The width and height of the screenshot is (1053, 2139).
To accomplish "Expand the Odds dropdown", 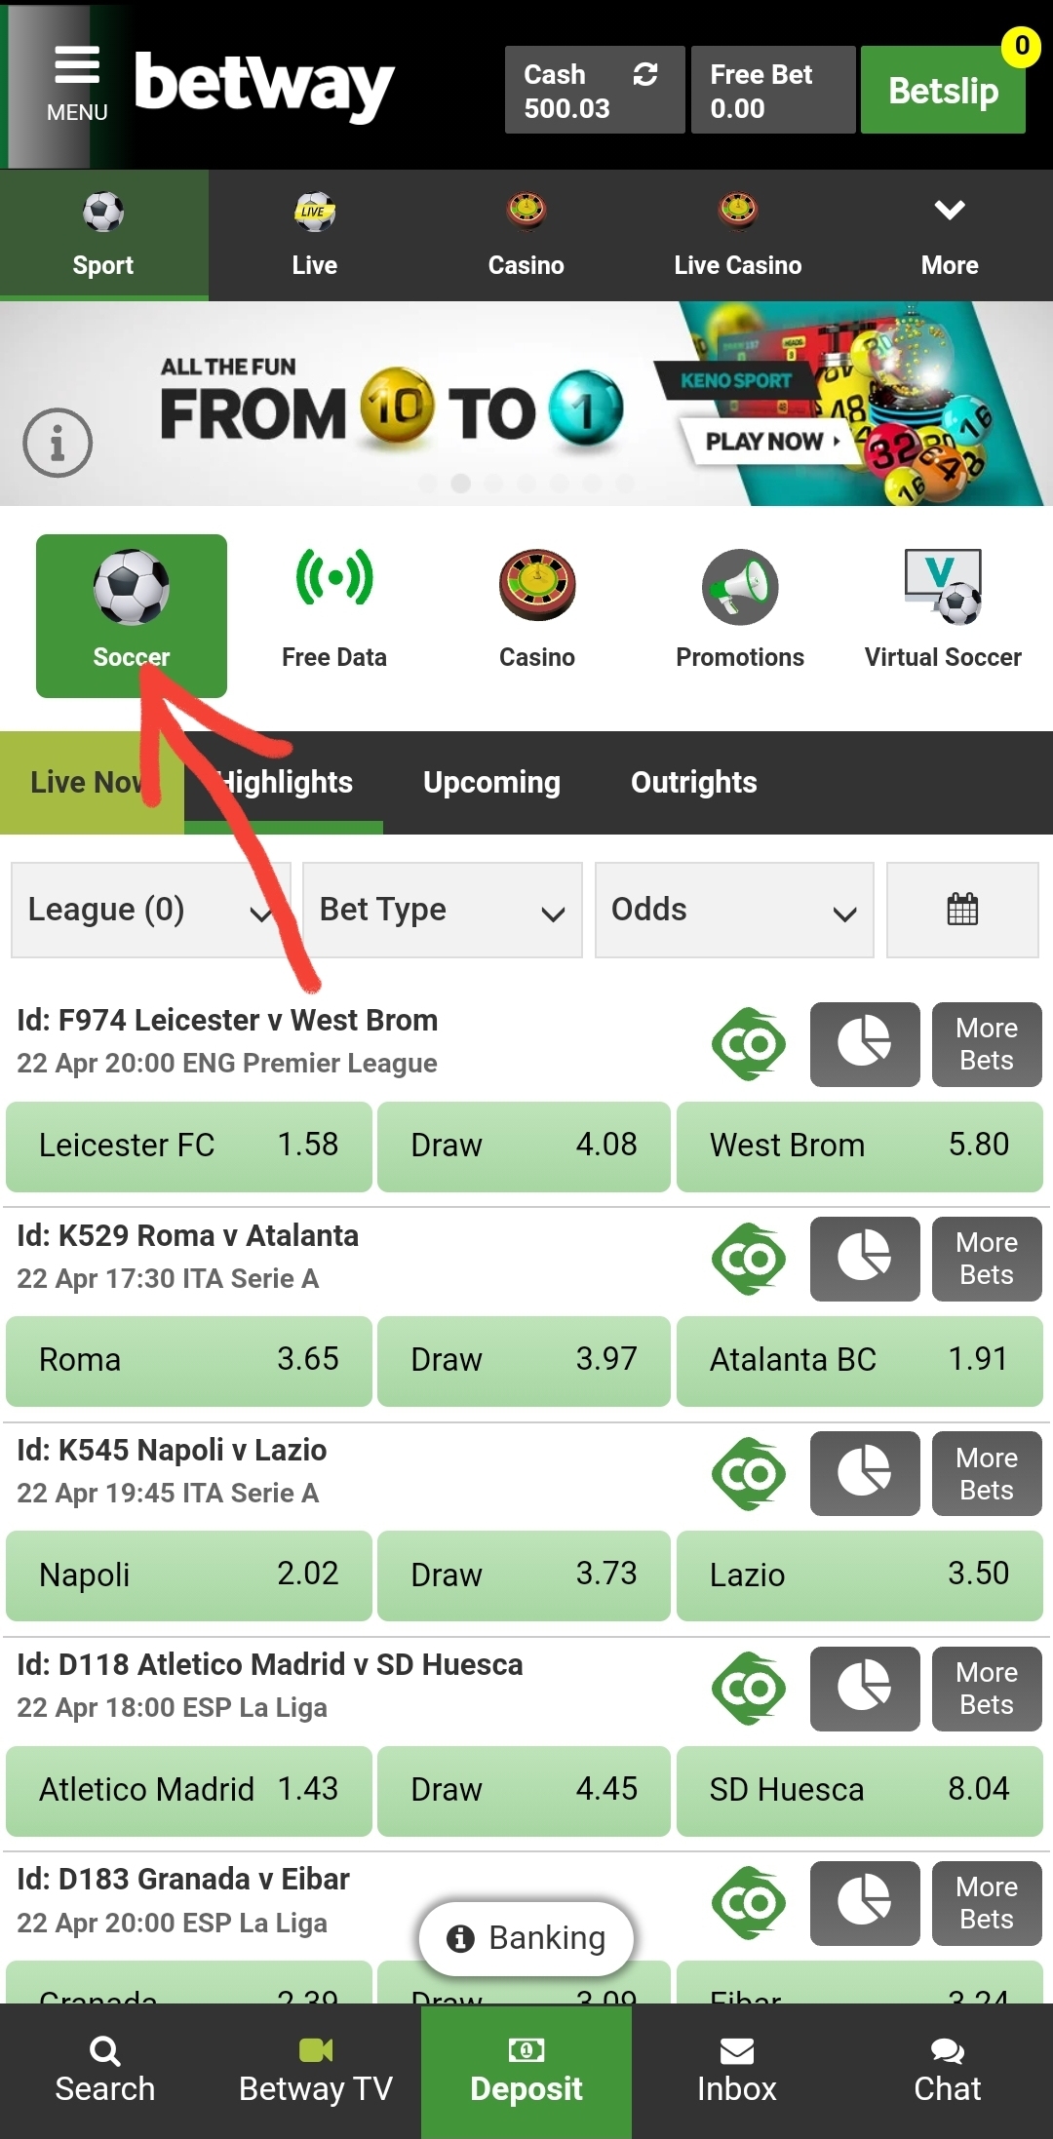I will click(x=734, y=910).
